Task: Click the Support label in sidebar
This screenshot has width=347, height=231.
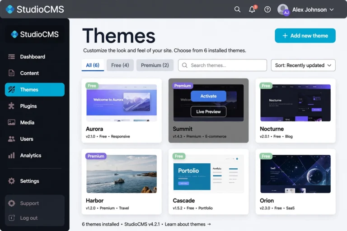Action: [x=29, y=203]
